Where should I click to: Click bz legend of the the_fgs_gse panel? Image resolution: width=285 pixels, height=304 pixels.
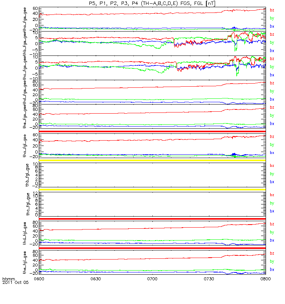pos(272,107)
